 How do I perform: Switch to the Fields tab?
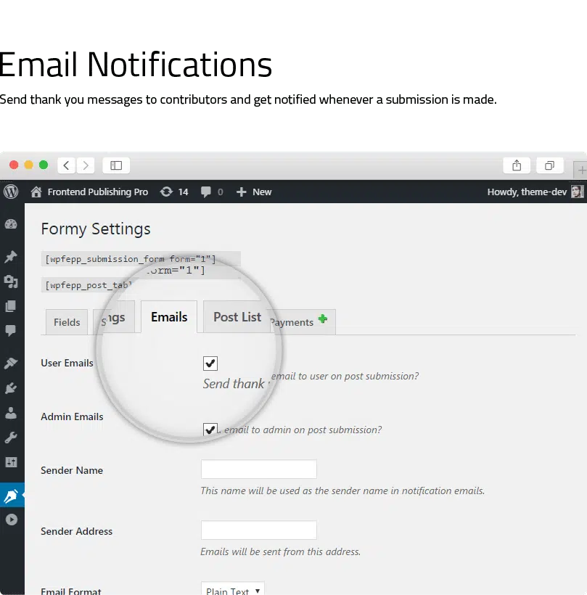point(67,322)
